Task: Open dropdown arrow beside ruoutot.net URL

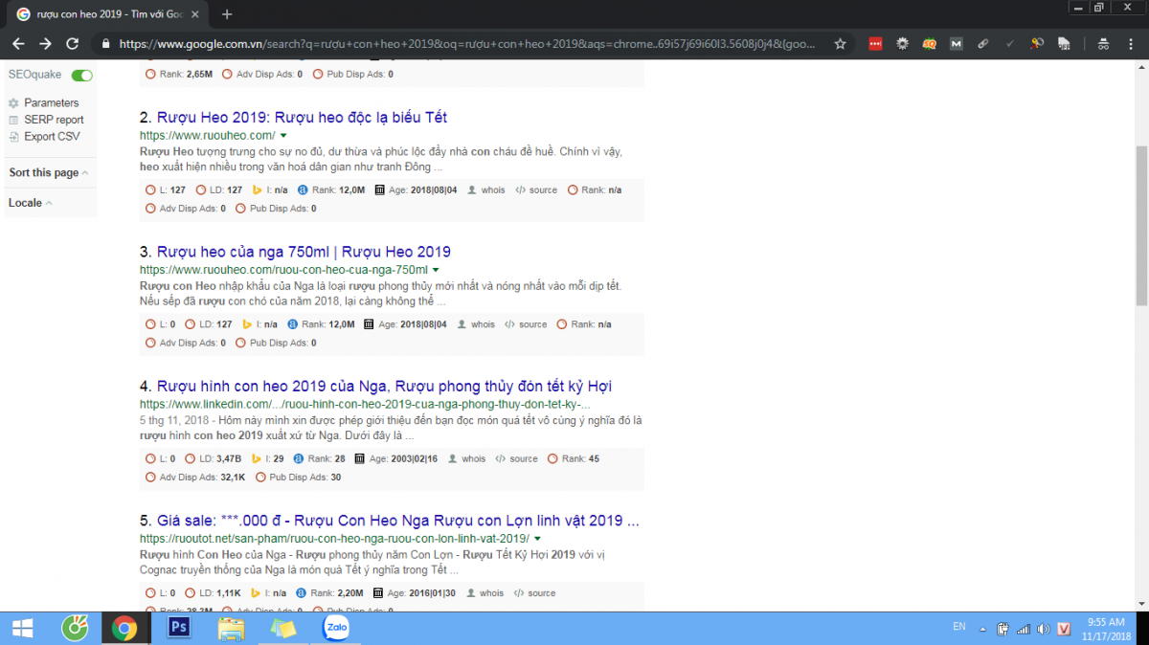Action: point(538,540)
